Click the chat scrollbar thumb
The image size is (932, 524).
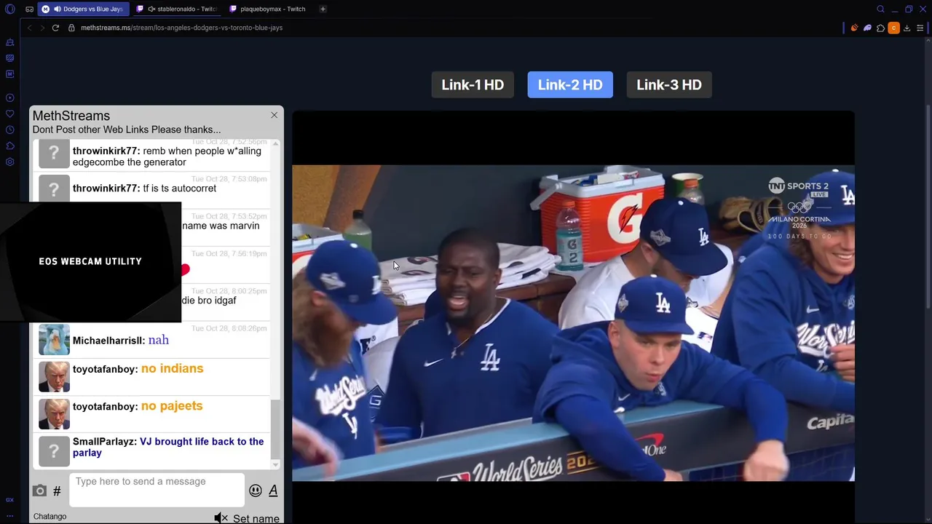[x=275, y=428]
